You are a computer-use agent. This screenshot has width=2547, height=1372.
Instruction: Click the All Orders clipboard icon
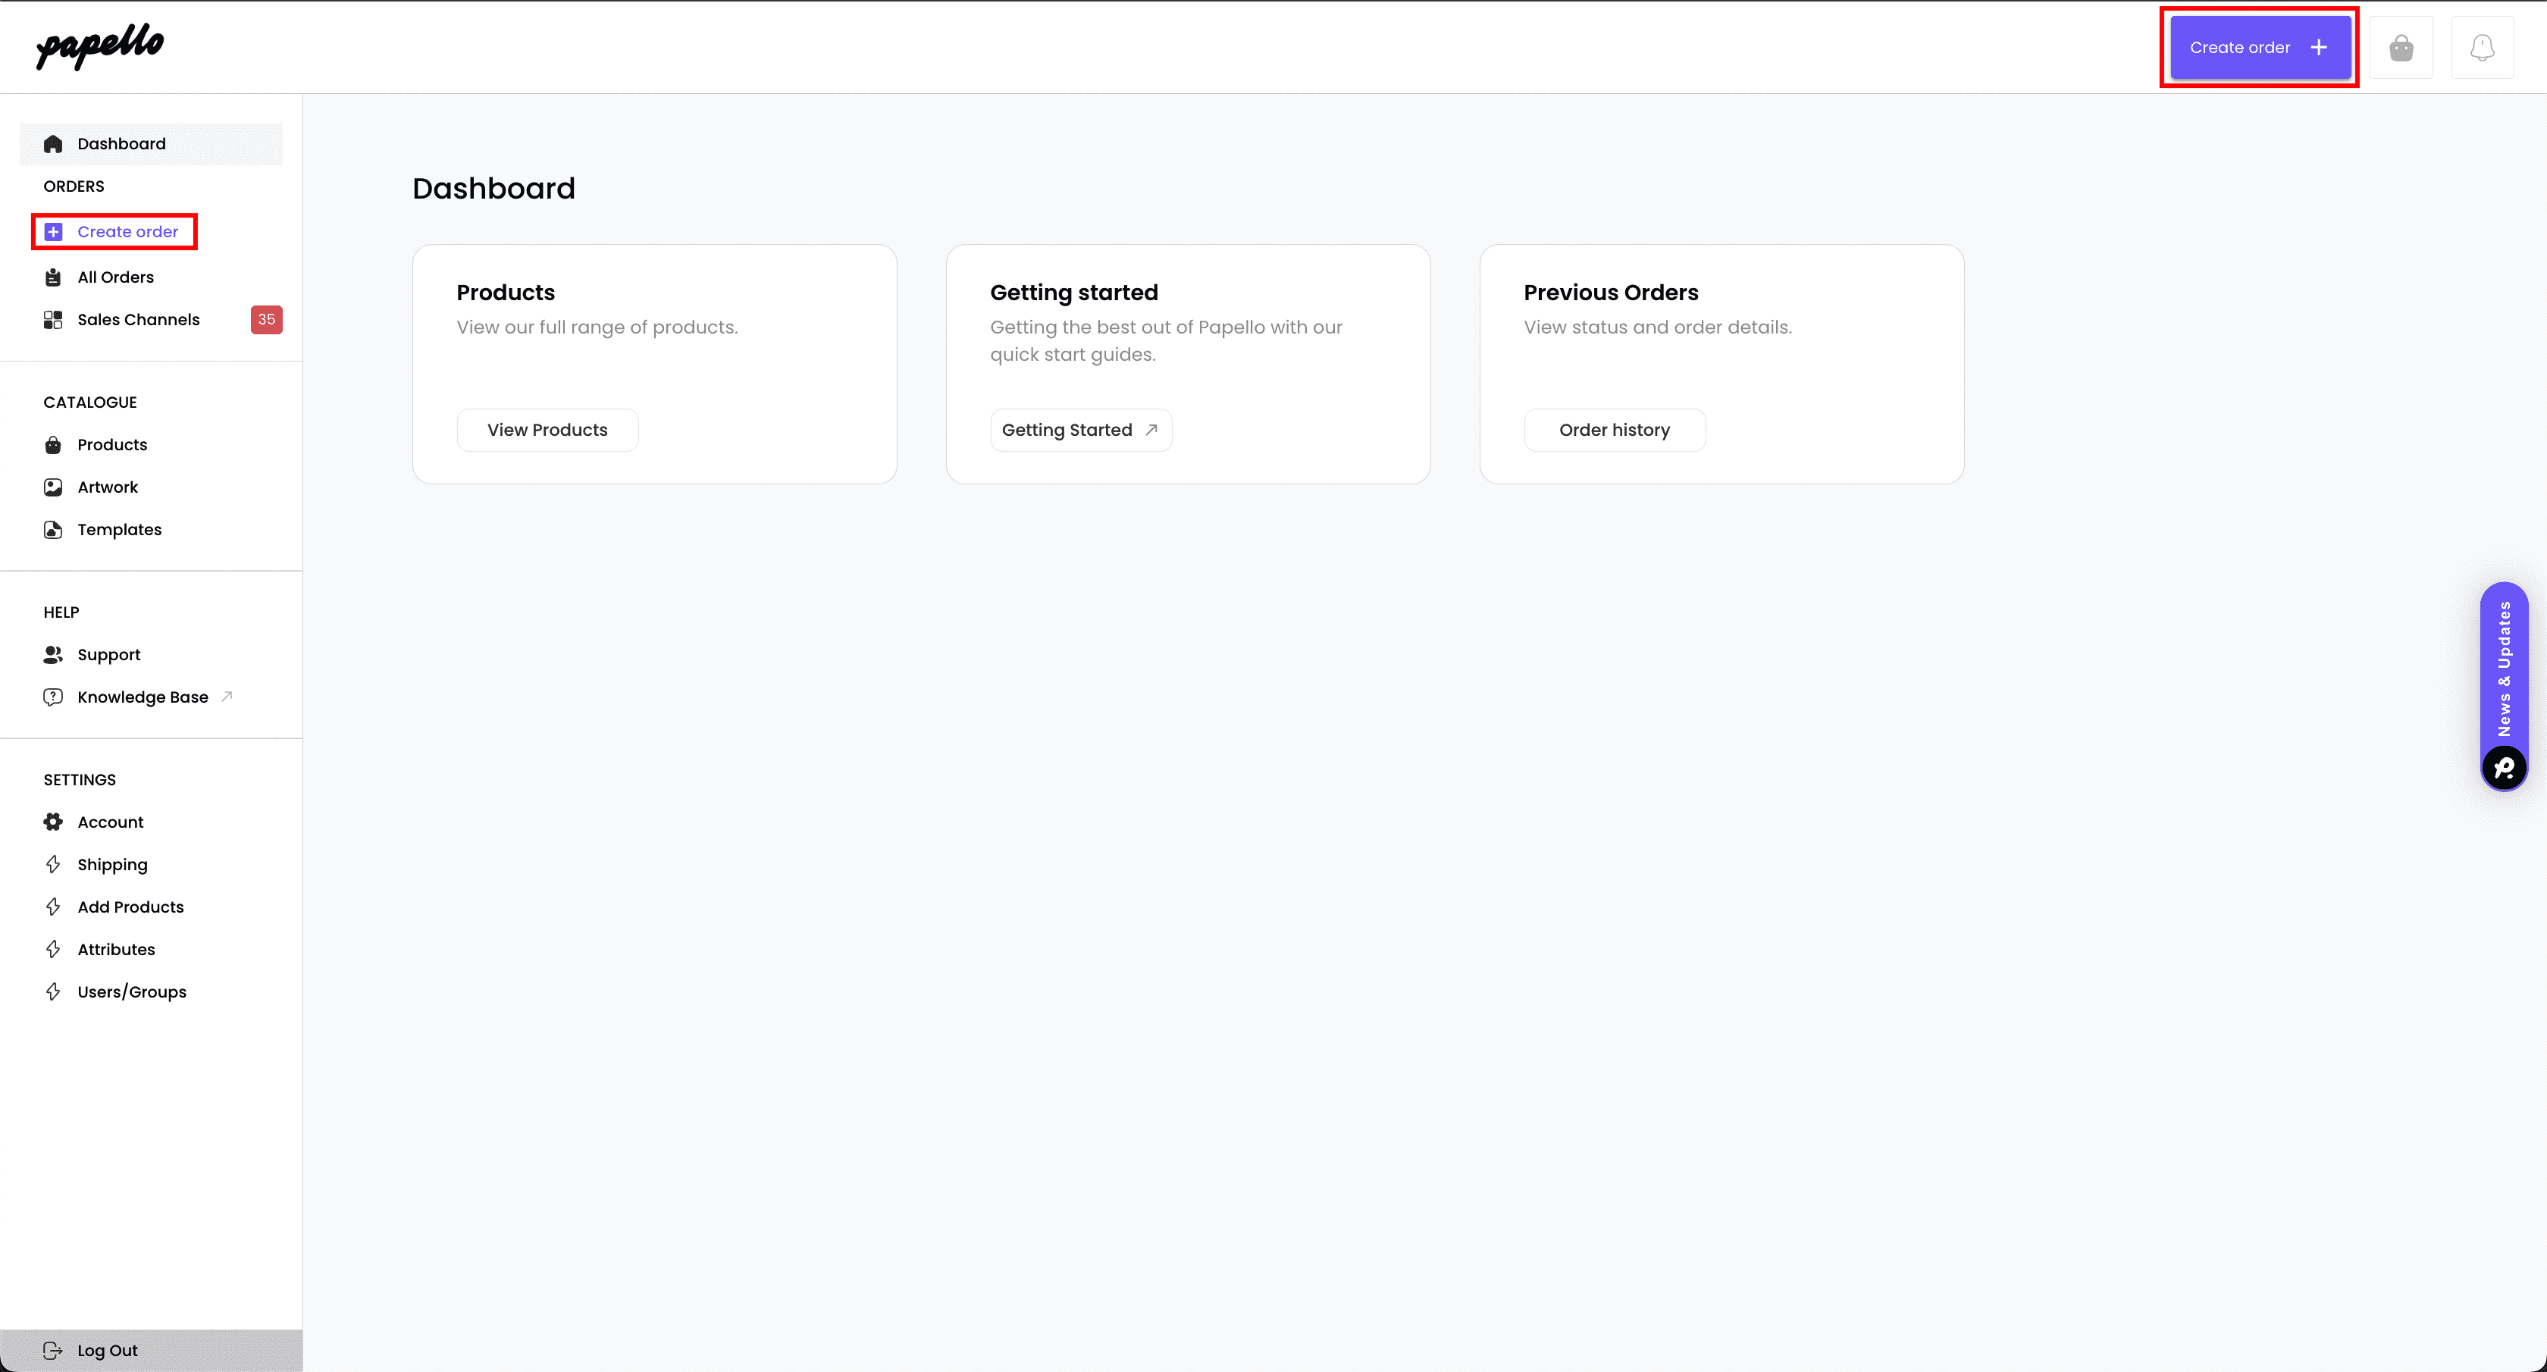(53, 277)
